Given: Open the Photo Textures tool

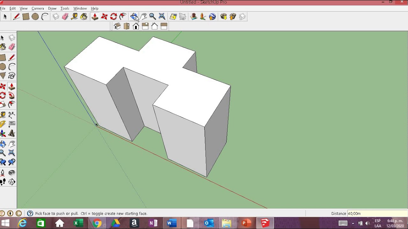Looking at the screenshot, I should pos(203,17).
